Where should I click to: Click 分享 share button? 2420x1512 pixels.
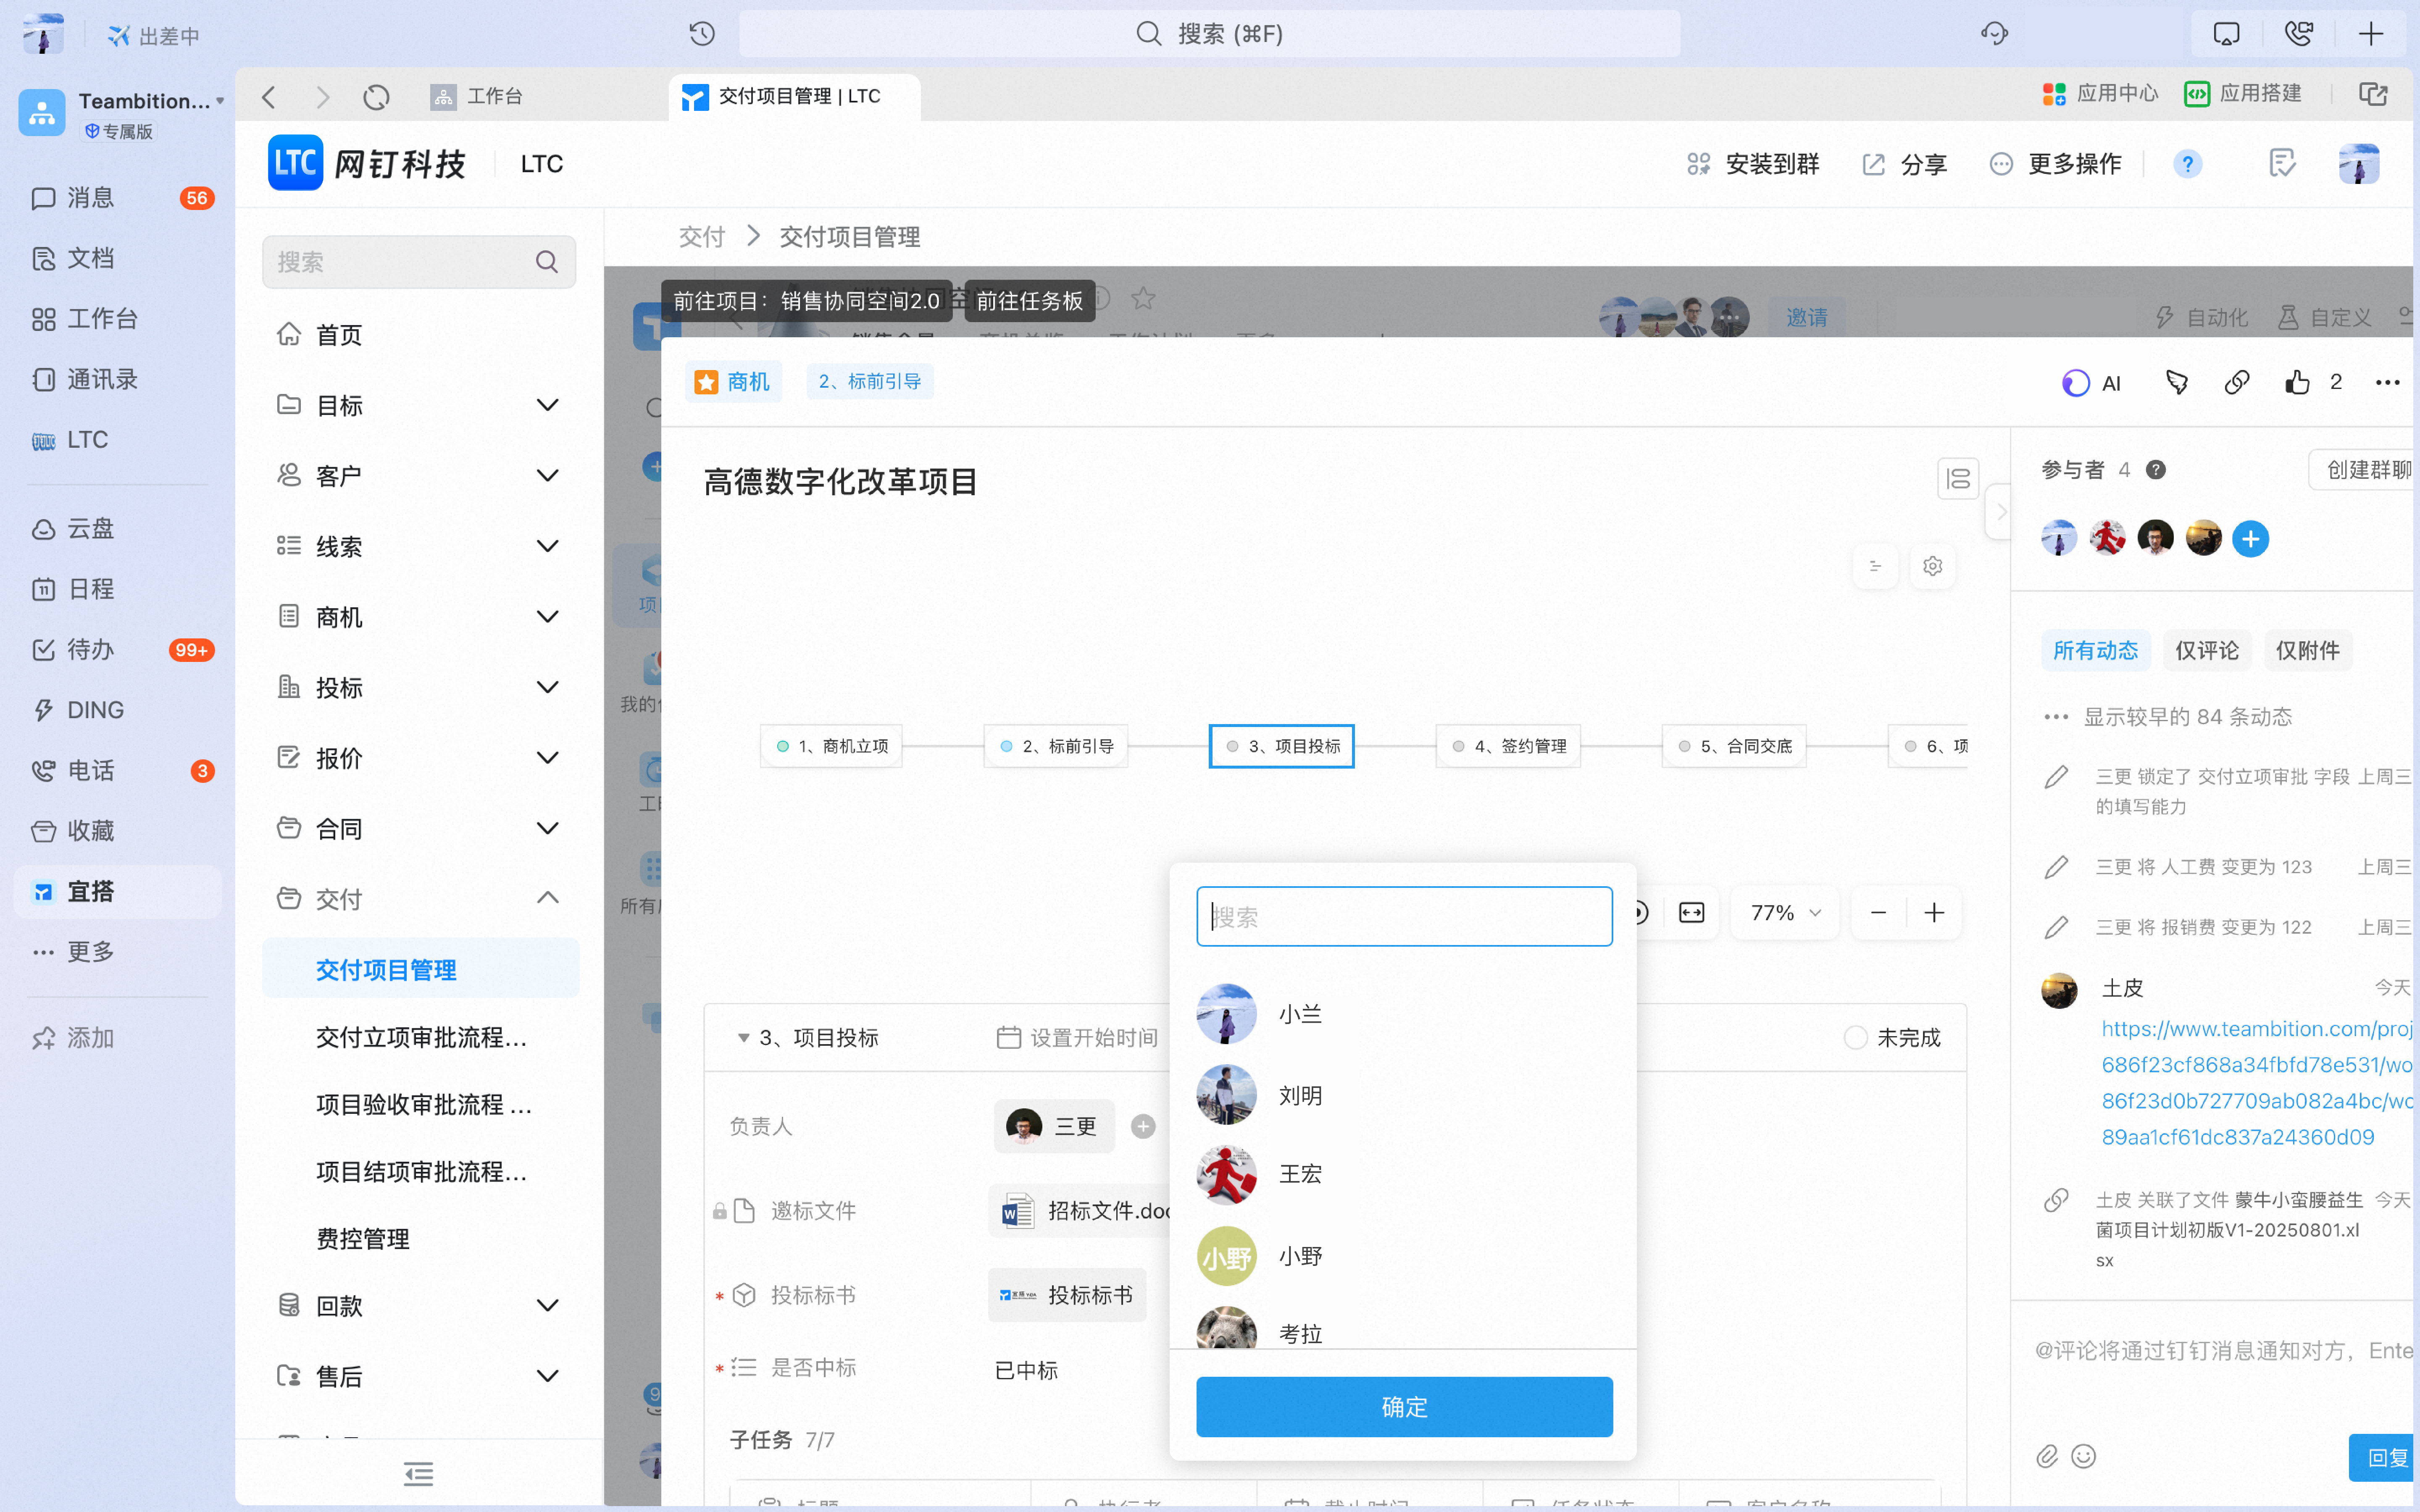click(1904, 164)
